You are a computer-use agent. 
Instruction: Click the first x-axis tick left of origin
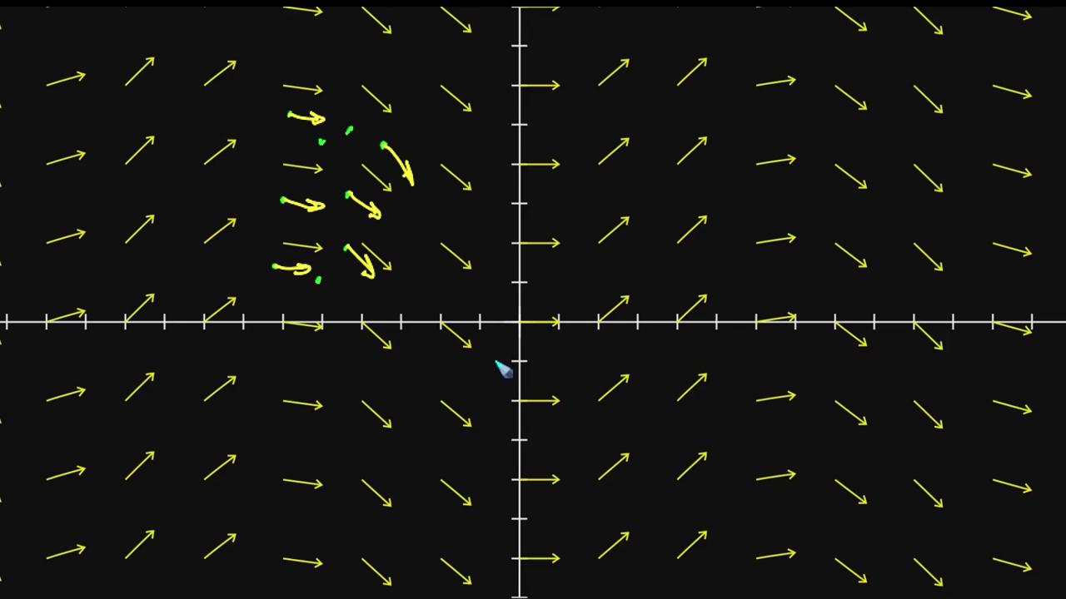(x=481, y=321)
